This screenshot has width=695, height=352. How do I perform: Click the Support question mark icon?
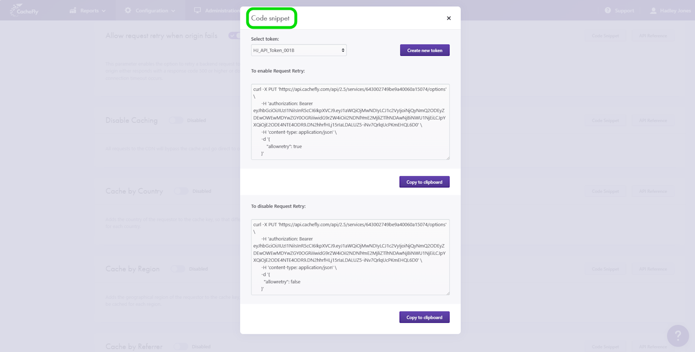tap(608, 10)
